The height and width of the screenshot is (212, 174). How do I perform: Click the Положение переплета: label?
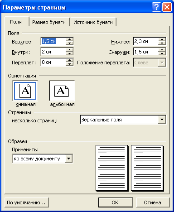point(104,63)
